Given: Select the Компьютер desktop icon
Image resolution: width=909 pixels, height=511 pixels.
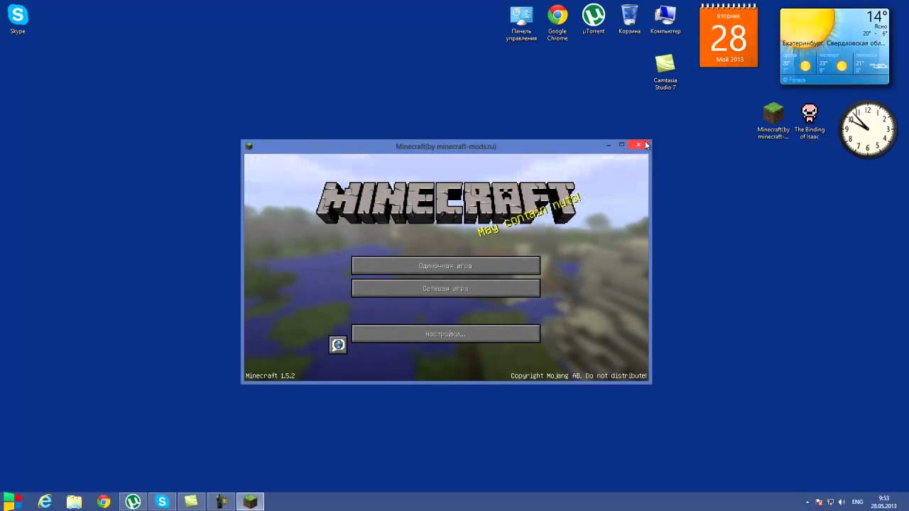Looking at the screenshot, I should click(665, 19).
